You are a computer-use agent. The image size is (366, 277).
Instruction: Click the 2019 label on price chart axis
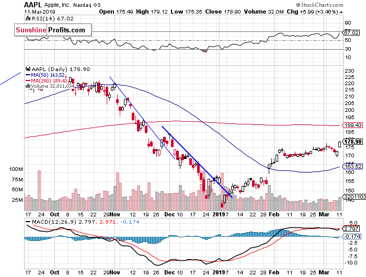(x=219, y=214)
